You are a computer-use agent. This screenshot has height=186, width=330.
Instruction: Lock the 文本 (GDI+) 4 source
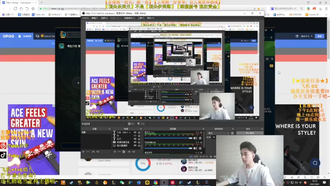click(139, 132)
